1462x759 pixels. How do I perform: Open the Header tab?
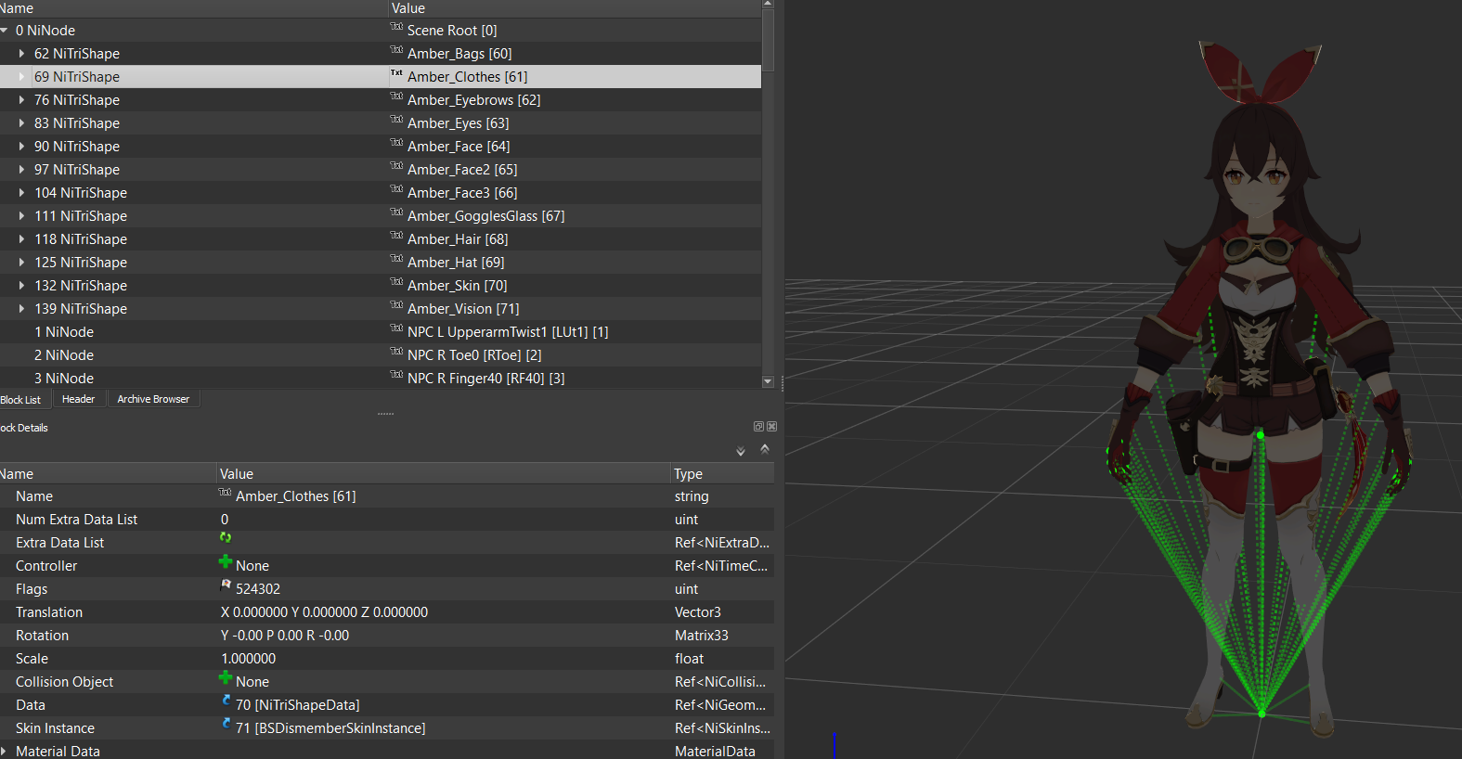tap(79, 399)
